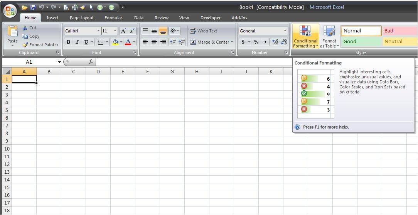Apply the yellow fill color bucket
The height and width of the screenshot is (215, 418).
115,42
